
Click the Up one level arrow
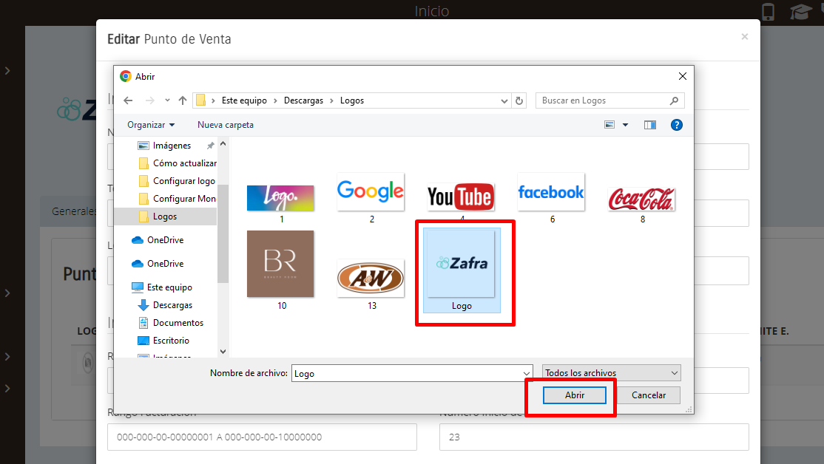pyautogui.click(x=183, y=100)
